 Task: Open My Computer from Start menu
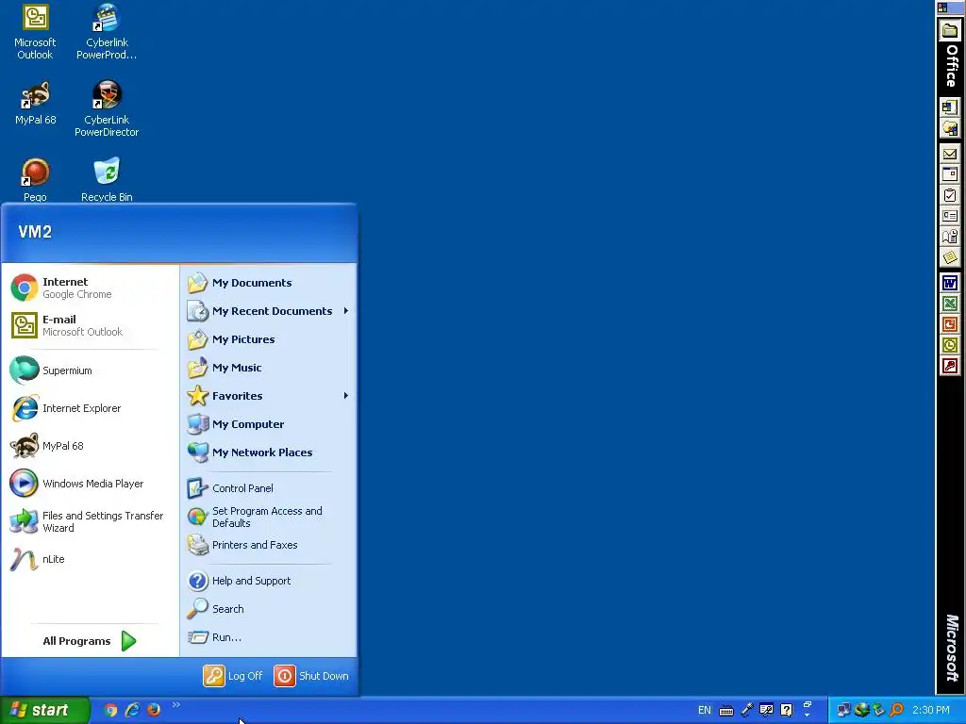pyautogui.click(x=269, y=424)
